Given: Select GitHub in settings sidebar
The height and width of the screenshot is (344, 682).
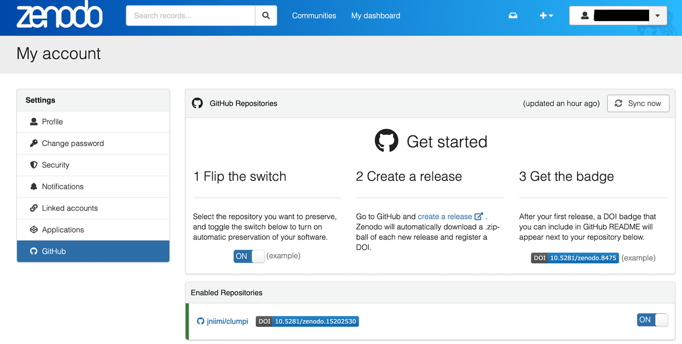Looking at the screenshot, I should point(54,251).
